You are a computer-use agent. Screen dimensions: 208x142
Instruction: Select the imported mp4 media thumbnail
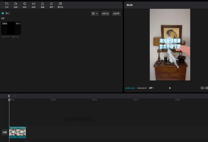pos(11,29)
